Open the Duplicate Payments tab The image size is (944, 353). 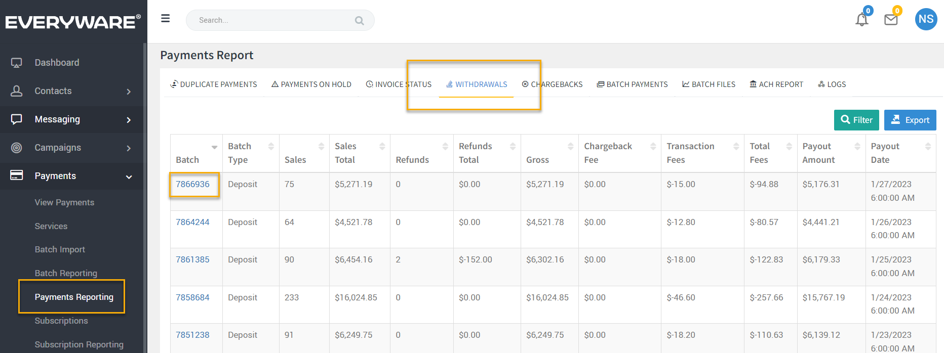214,84
